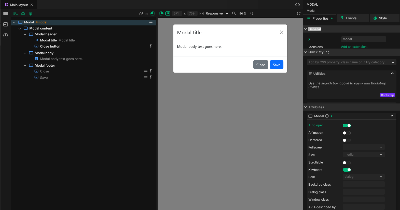Open the Responsive device dropdown
The height and width of the screenshot is (210, 400).
(x=217, y=13)
